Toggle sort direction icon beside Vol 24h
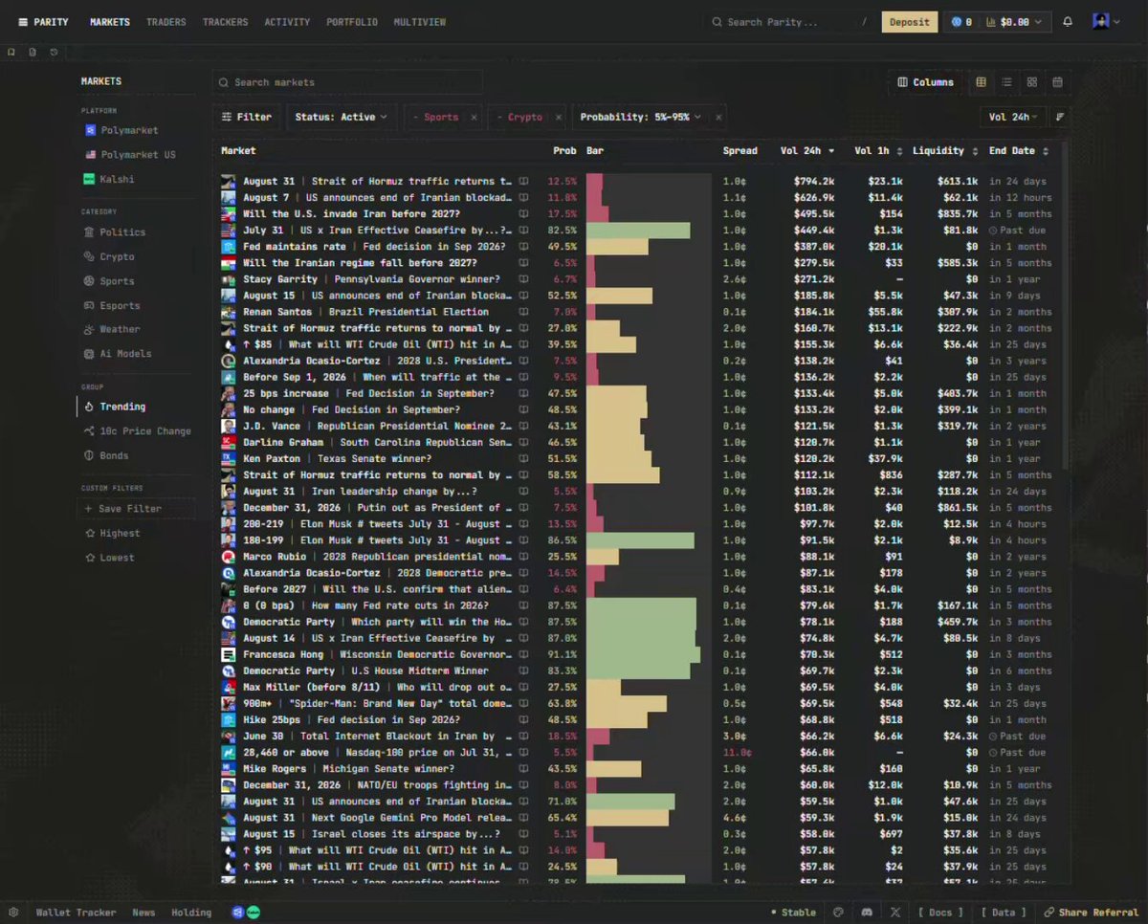The width and height of the screenshot is (1148, 924). tap(1059, 117)
